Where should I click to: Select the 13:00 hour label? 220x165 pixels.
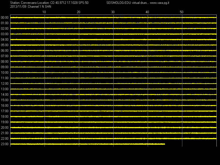[x=5, y=89]
